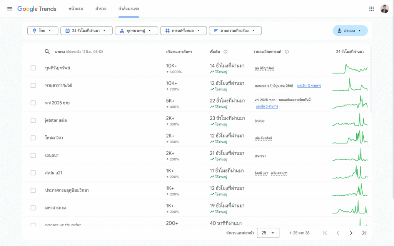Screen dimensions: 394x246
Task: Open the account profile picture
Action: point(384,9)
